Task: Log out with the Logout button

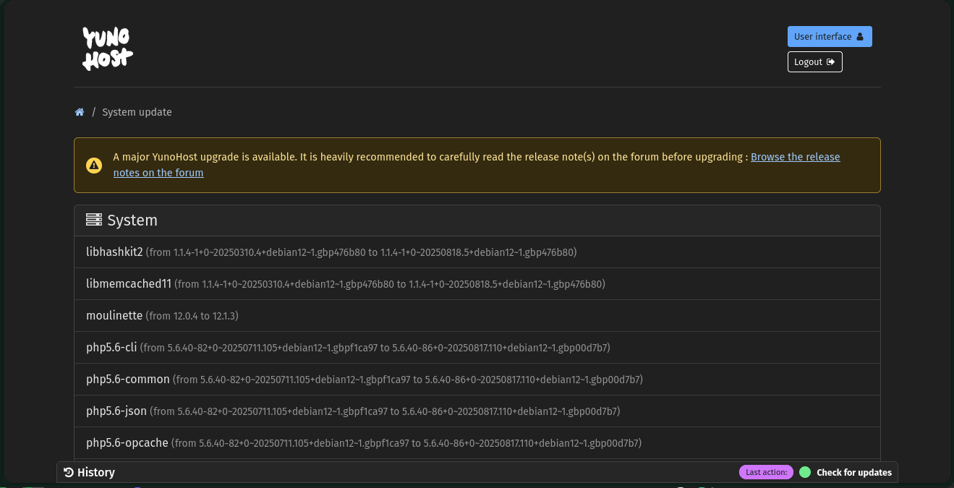Action: 814,62
